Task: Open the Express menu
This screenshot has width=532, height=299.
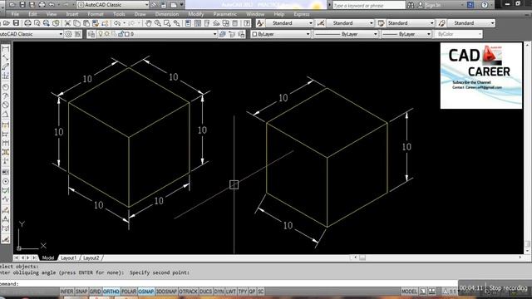Action: tap(301, 14)
